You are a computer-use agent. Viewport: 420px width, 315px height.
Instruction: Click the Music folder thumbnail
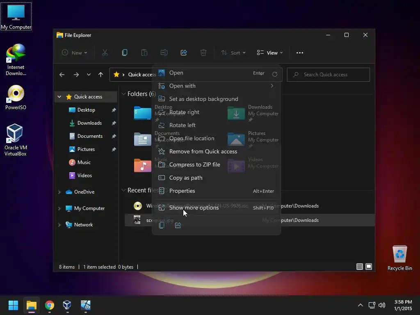[x=142, y=165]
